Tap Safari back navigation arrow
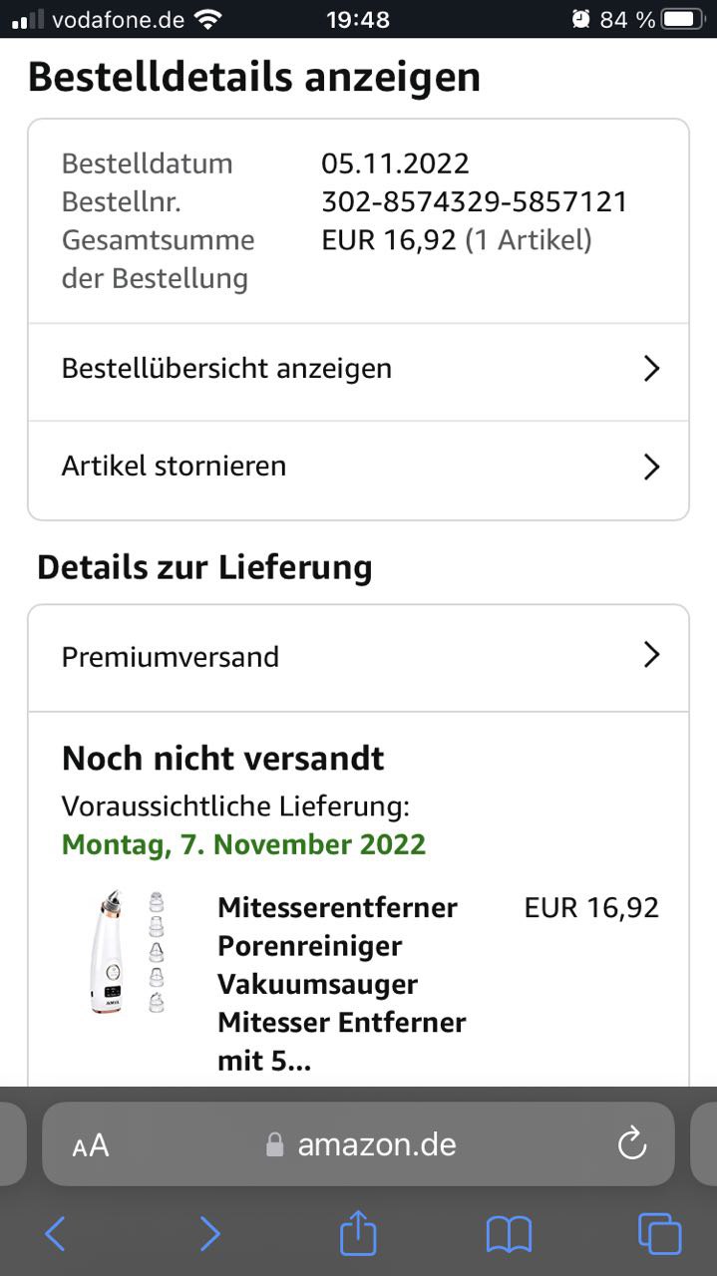717x1276 pixels. point(55,1234)
